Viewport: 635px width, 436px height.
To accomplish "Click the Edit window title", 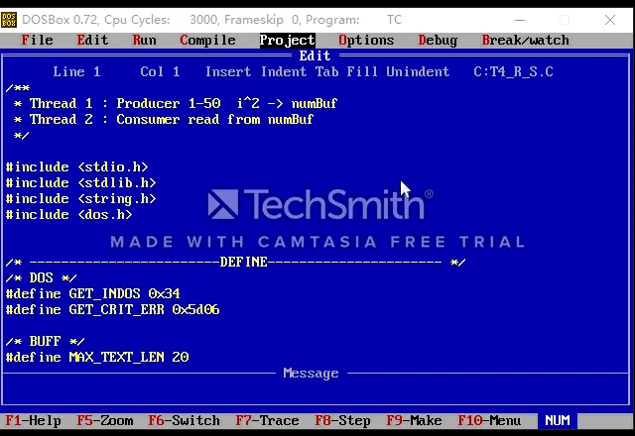I will tap(316, 55).
